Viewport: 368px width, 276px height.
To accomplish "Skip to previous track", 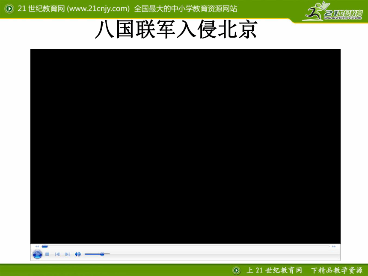I will point(57,254).
